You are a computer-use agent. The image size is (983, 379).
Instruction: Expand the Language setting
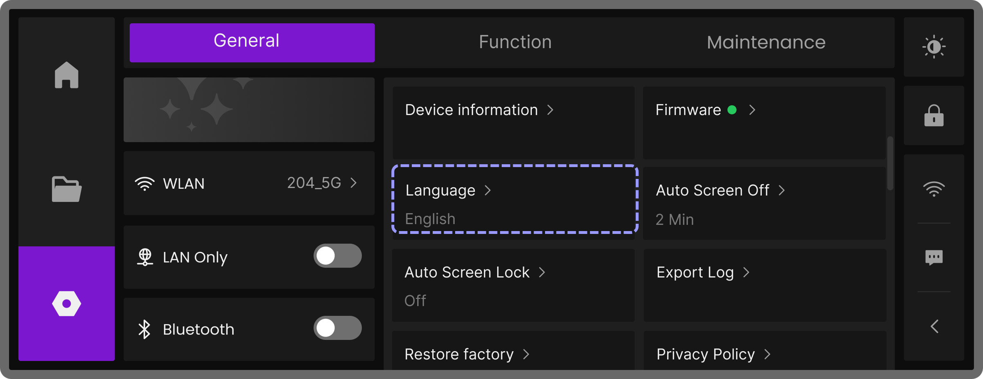[514, 199]
